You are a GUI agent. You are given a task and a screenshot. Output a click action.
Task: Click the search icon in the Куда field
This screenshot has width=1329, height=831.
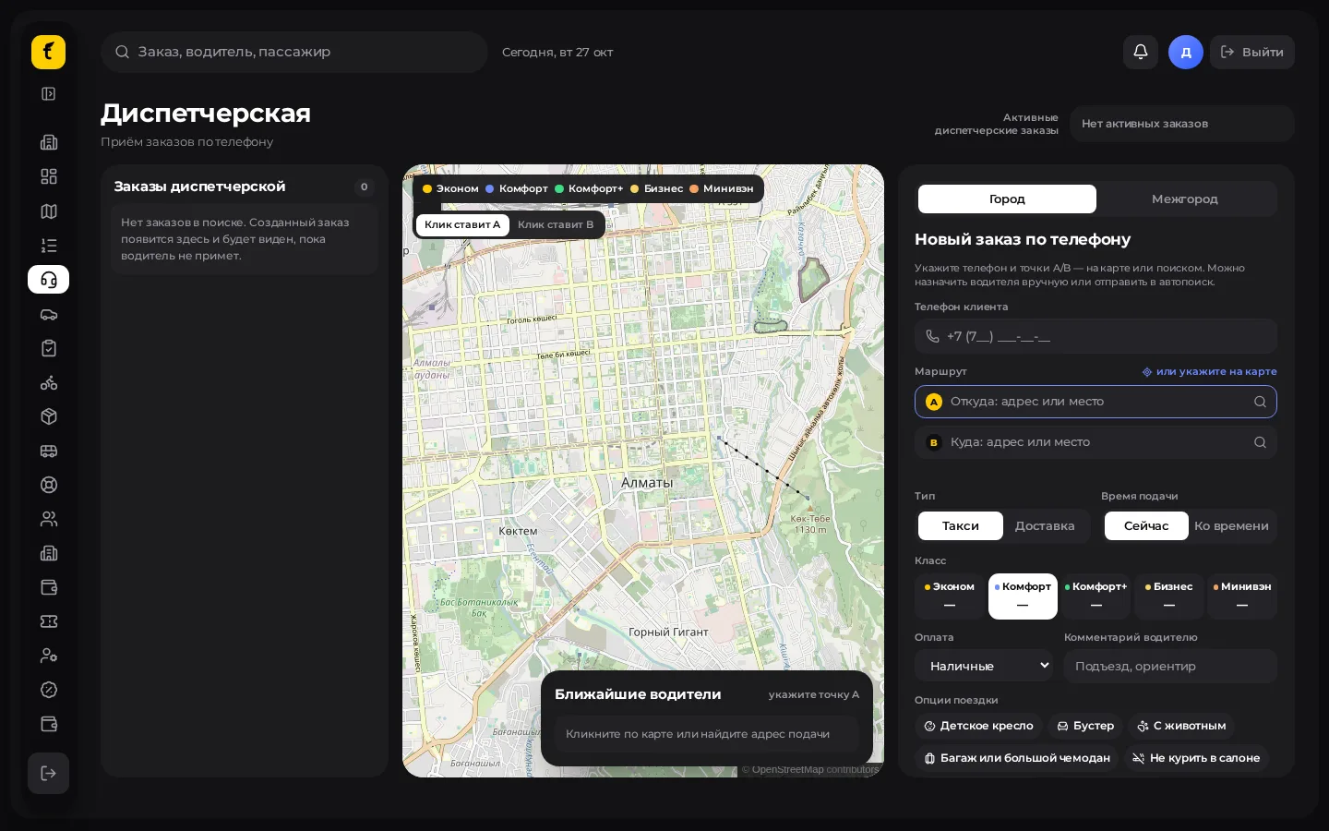(x=1260, y=442)
